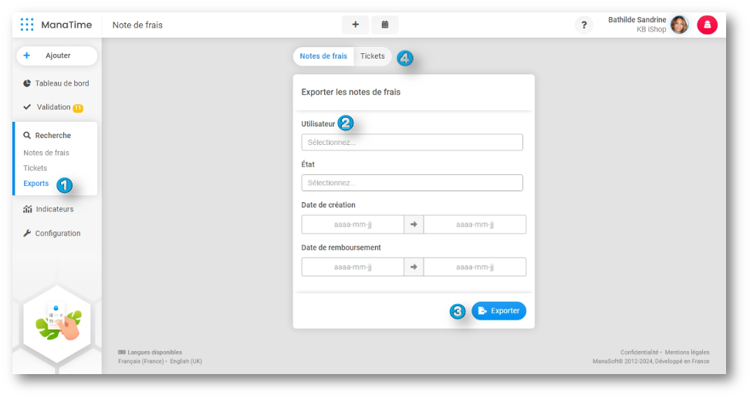Switch language to English (UK)

pos(185,361)
